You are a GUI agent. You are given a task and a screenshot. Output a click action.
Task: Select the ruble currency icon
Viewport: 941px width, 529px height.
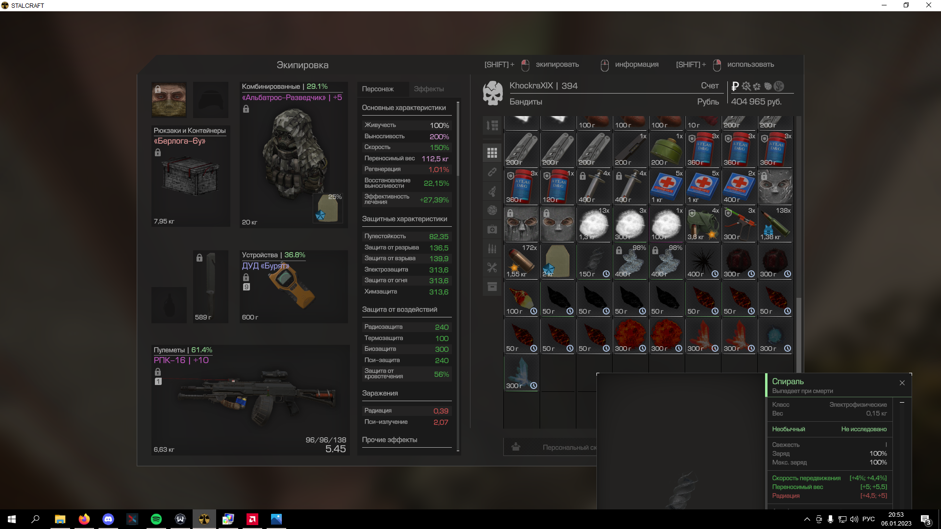pos(735,86)
